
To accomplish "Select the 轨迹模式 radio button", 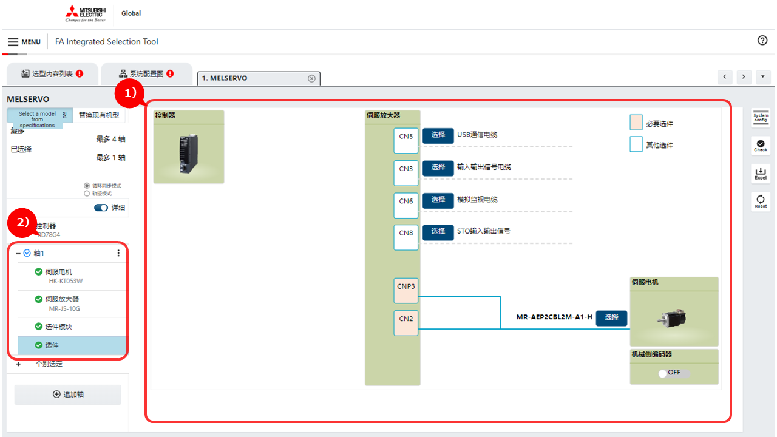I will (87, 194).
